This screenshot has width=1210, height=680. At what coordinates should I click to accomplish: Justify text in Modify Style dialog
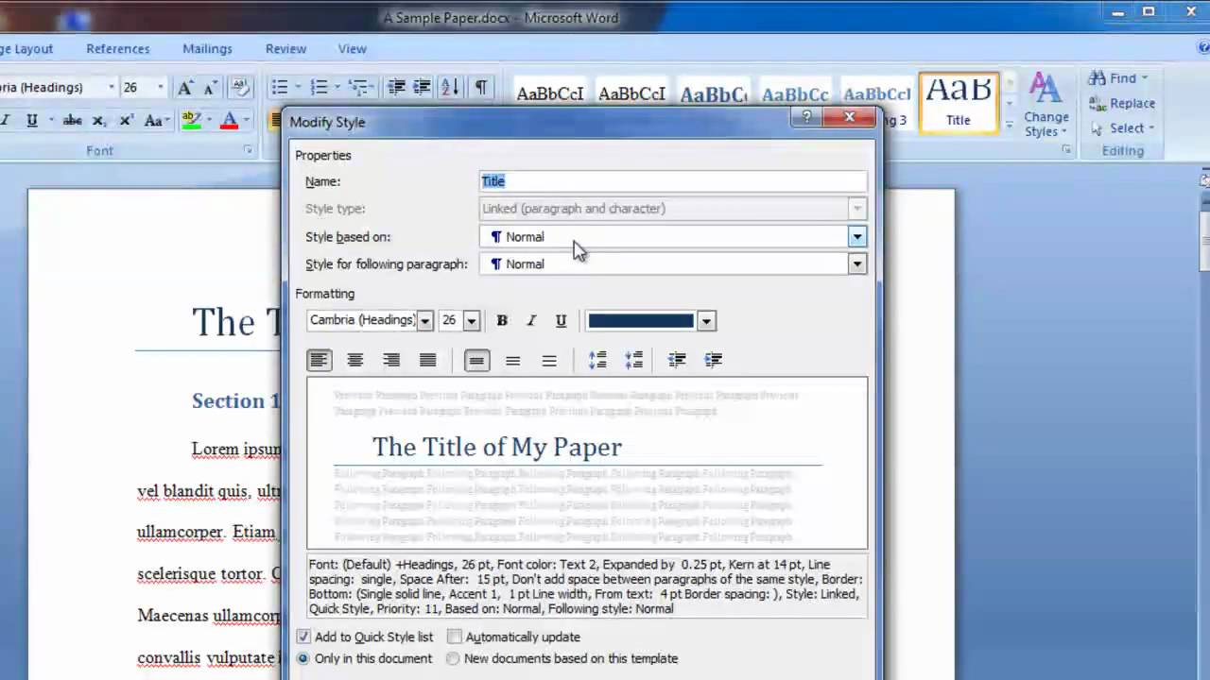[427, 360]
